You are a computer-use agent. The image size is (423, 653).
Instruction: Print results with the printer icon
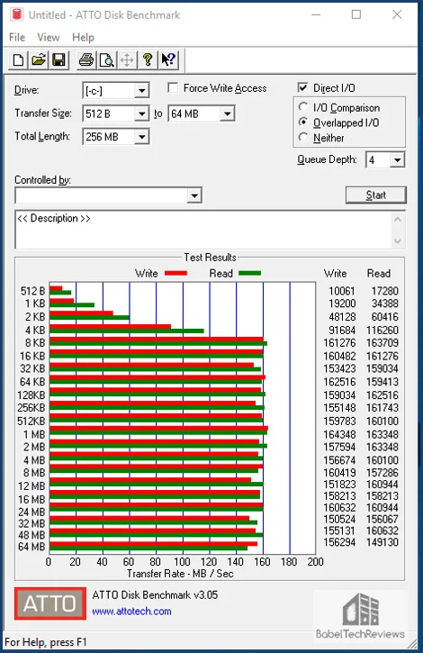[x=86, y=60]
